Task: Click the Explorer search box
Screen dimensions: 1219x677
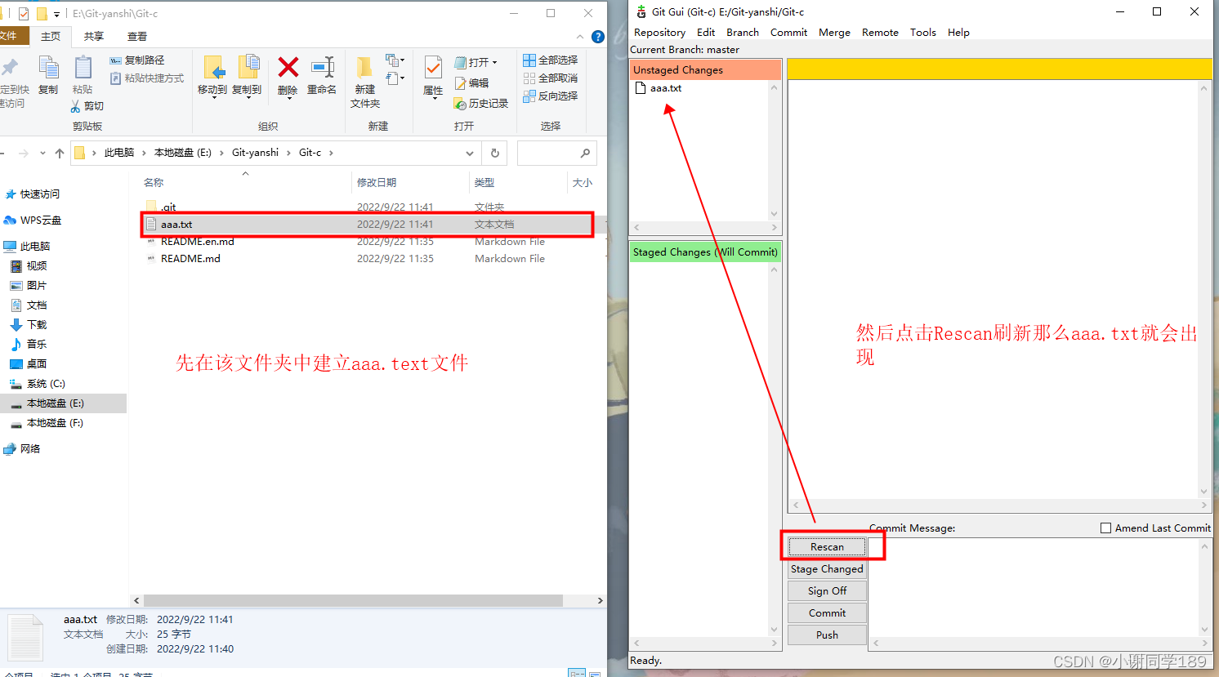Action: click(x=557, y=154)
